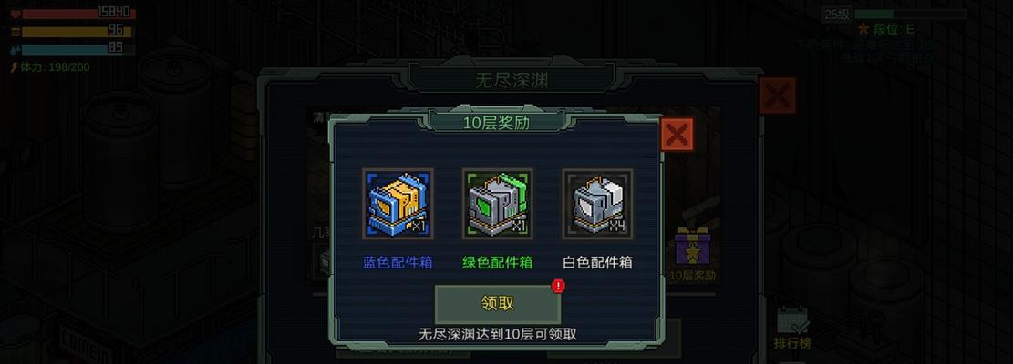The width and height of the screenshot is (1013, 364).
Task: Click the 无尽深渊 title header
Action: pos(511,80)
